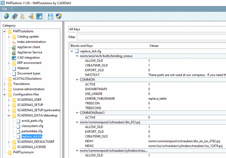226x158 pixels.
Task: Click the orange hierarchy tree toolbar icon
Action: coord(22,17)
